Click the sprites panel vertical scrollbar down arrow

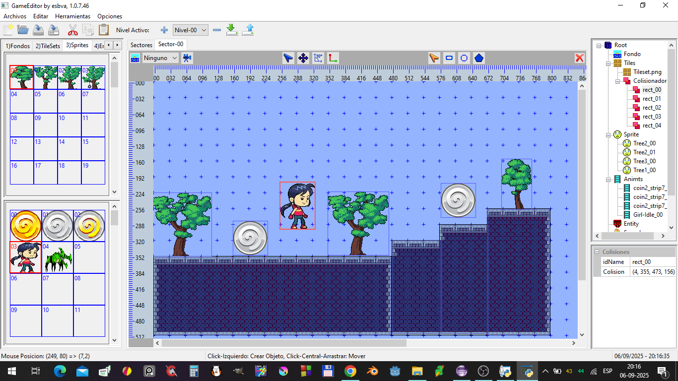click(114, 191)
